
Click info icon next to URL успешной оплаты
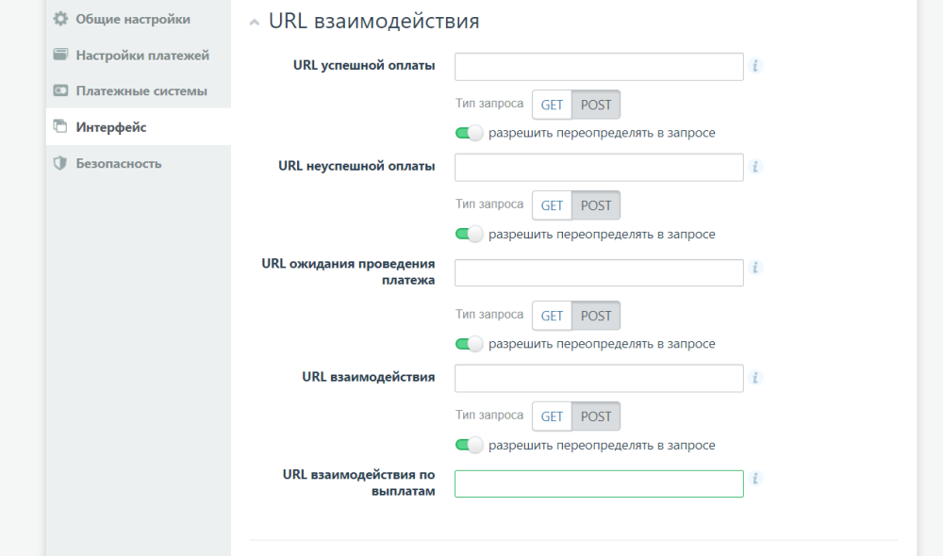756,66
